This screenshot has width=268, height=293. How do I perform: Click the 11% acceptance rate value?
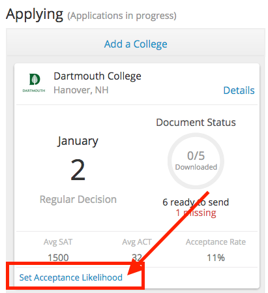pyautogui.click(x=216, y=258)
